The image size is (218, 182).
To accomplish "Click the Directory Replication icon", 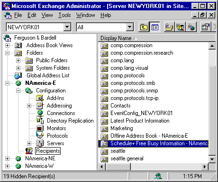I will 40,121.
